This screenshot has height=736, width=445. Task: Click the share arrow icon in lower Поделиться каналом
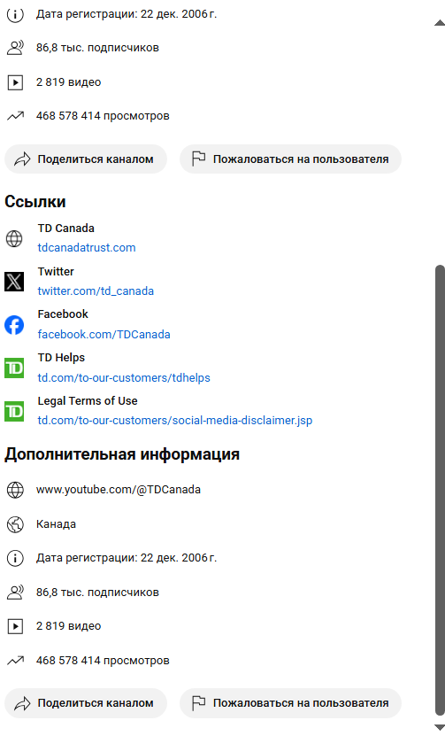coord(22,703)
